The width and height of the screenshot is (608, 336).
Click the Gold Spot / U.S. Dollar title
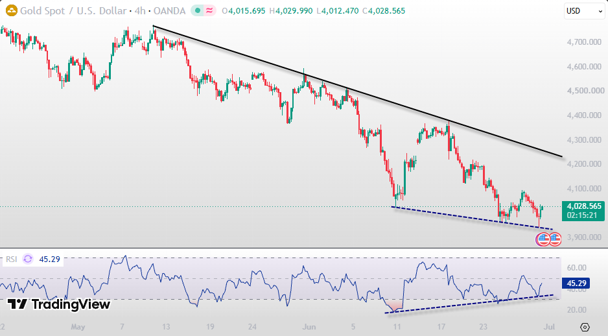pyautogui.click(x=73, y=11)
